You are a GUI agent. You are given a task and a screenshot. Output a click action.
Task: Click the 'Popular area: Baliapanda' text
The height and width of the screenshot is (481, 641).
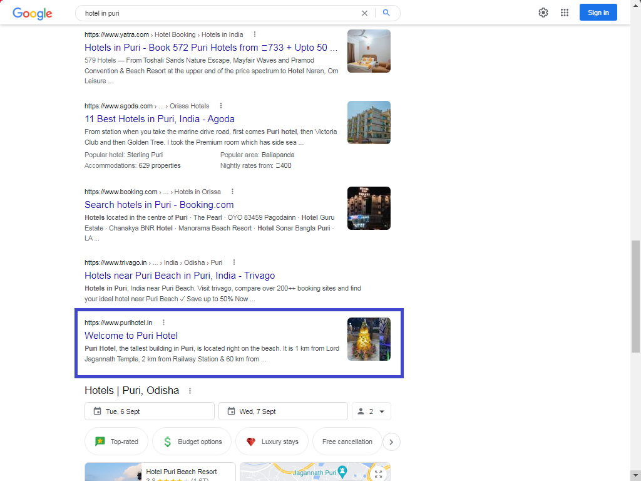click(257, 155)
